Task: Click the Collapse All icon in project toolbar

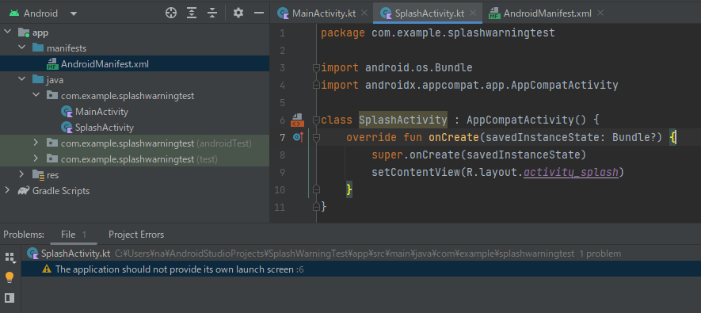Action: [x=212, y=13]
